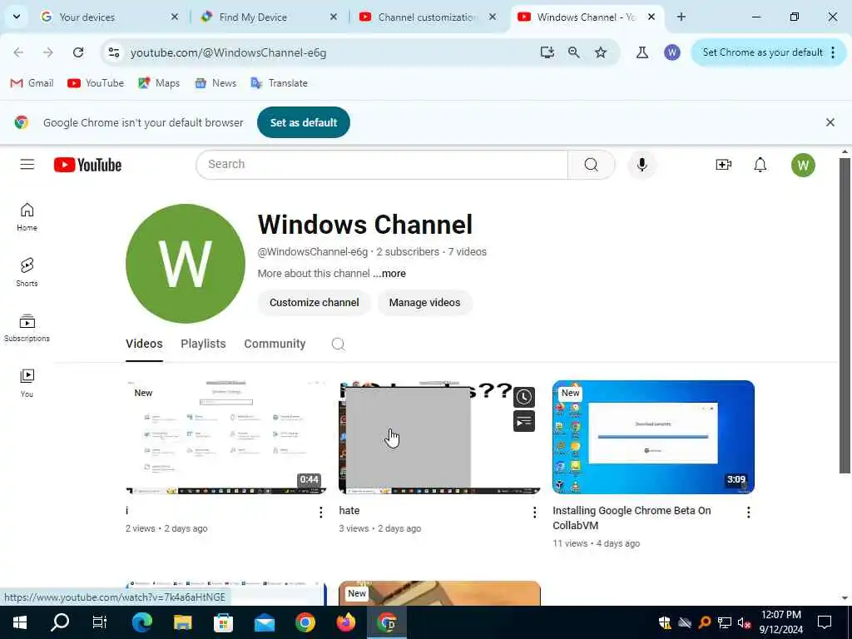The width and height of the screenshot is (852, 639).
Task: Click the page vertical scrollbar
Action: 845,315
